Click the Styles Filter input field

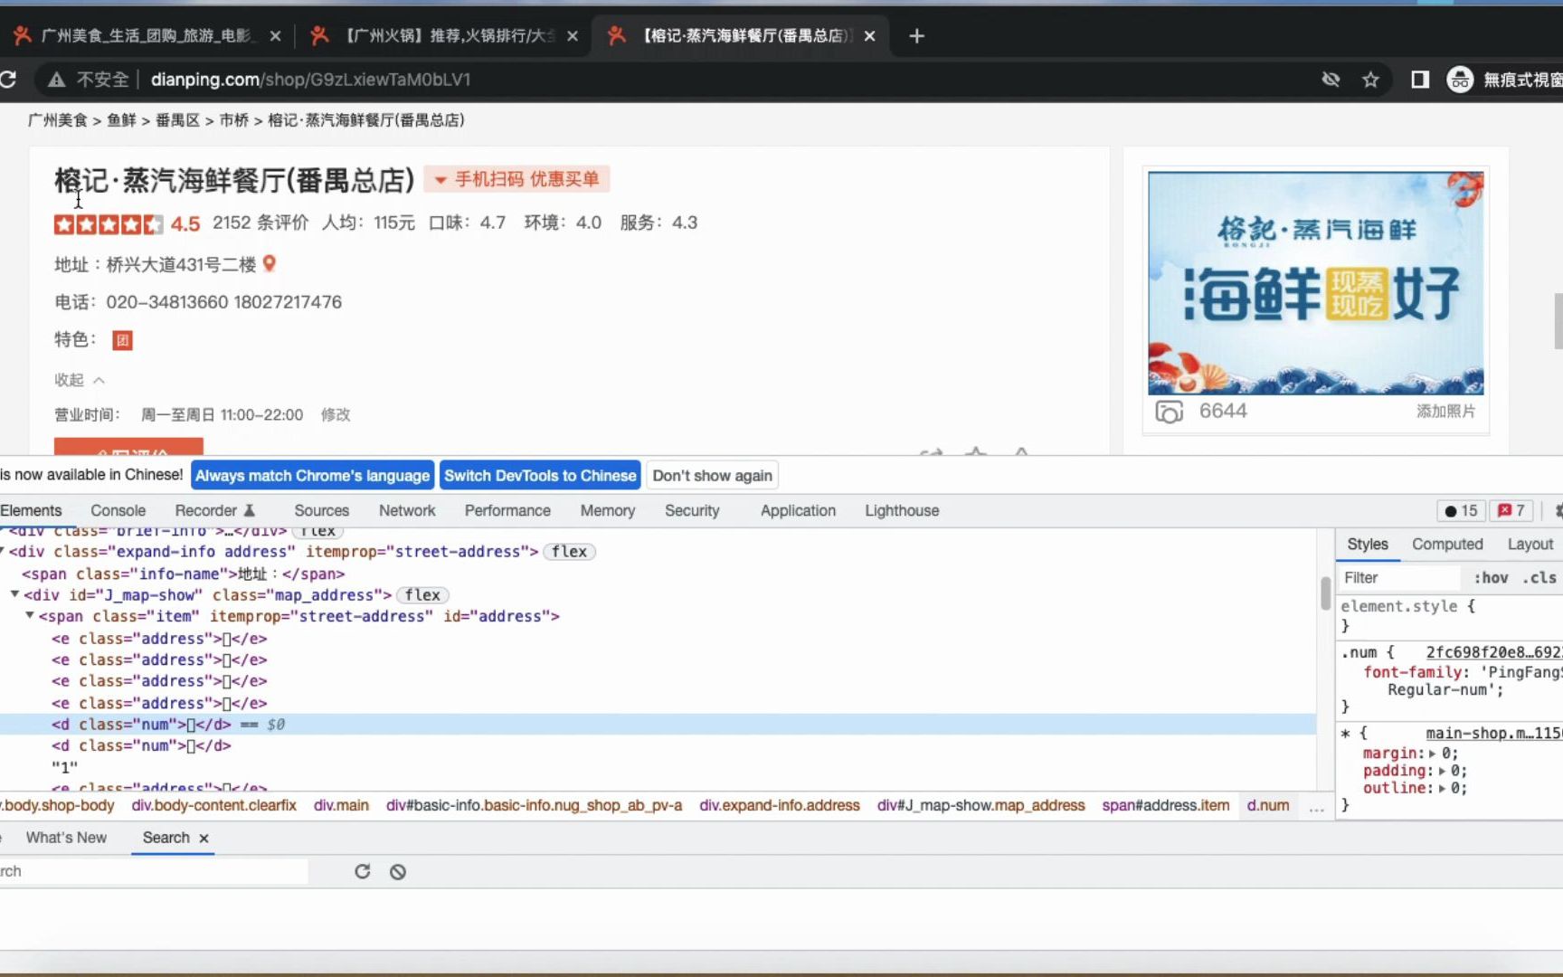point(1398,578)
